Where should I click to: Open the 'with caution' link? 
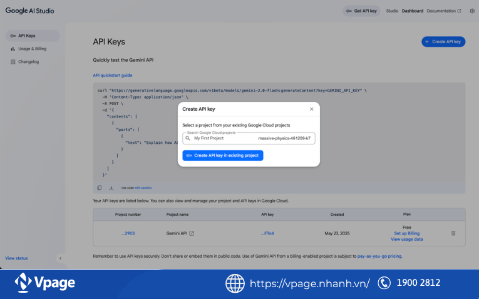[143, 188]
